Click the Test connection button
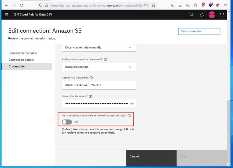Screen dimensions: 233x168 [199, 31]
